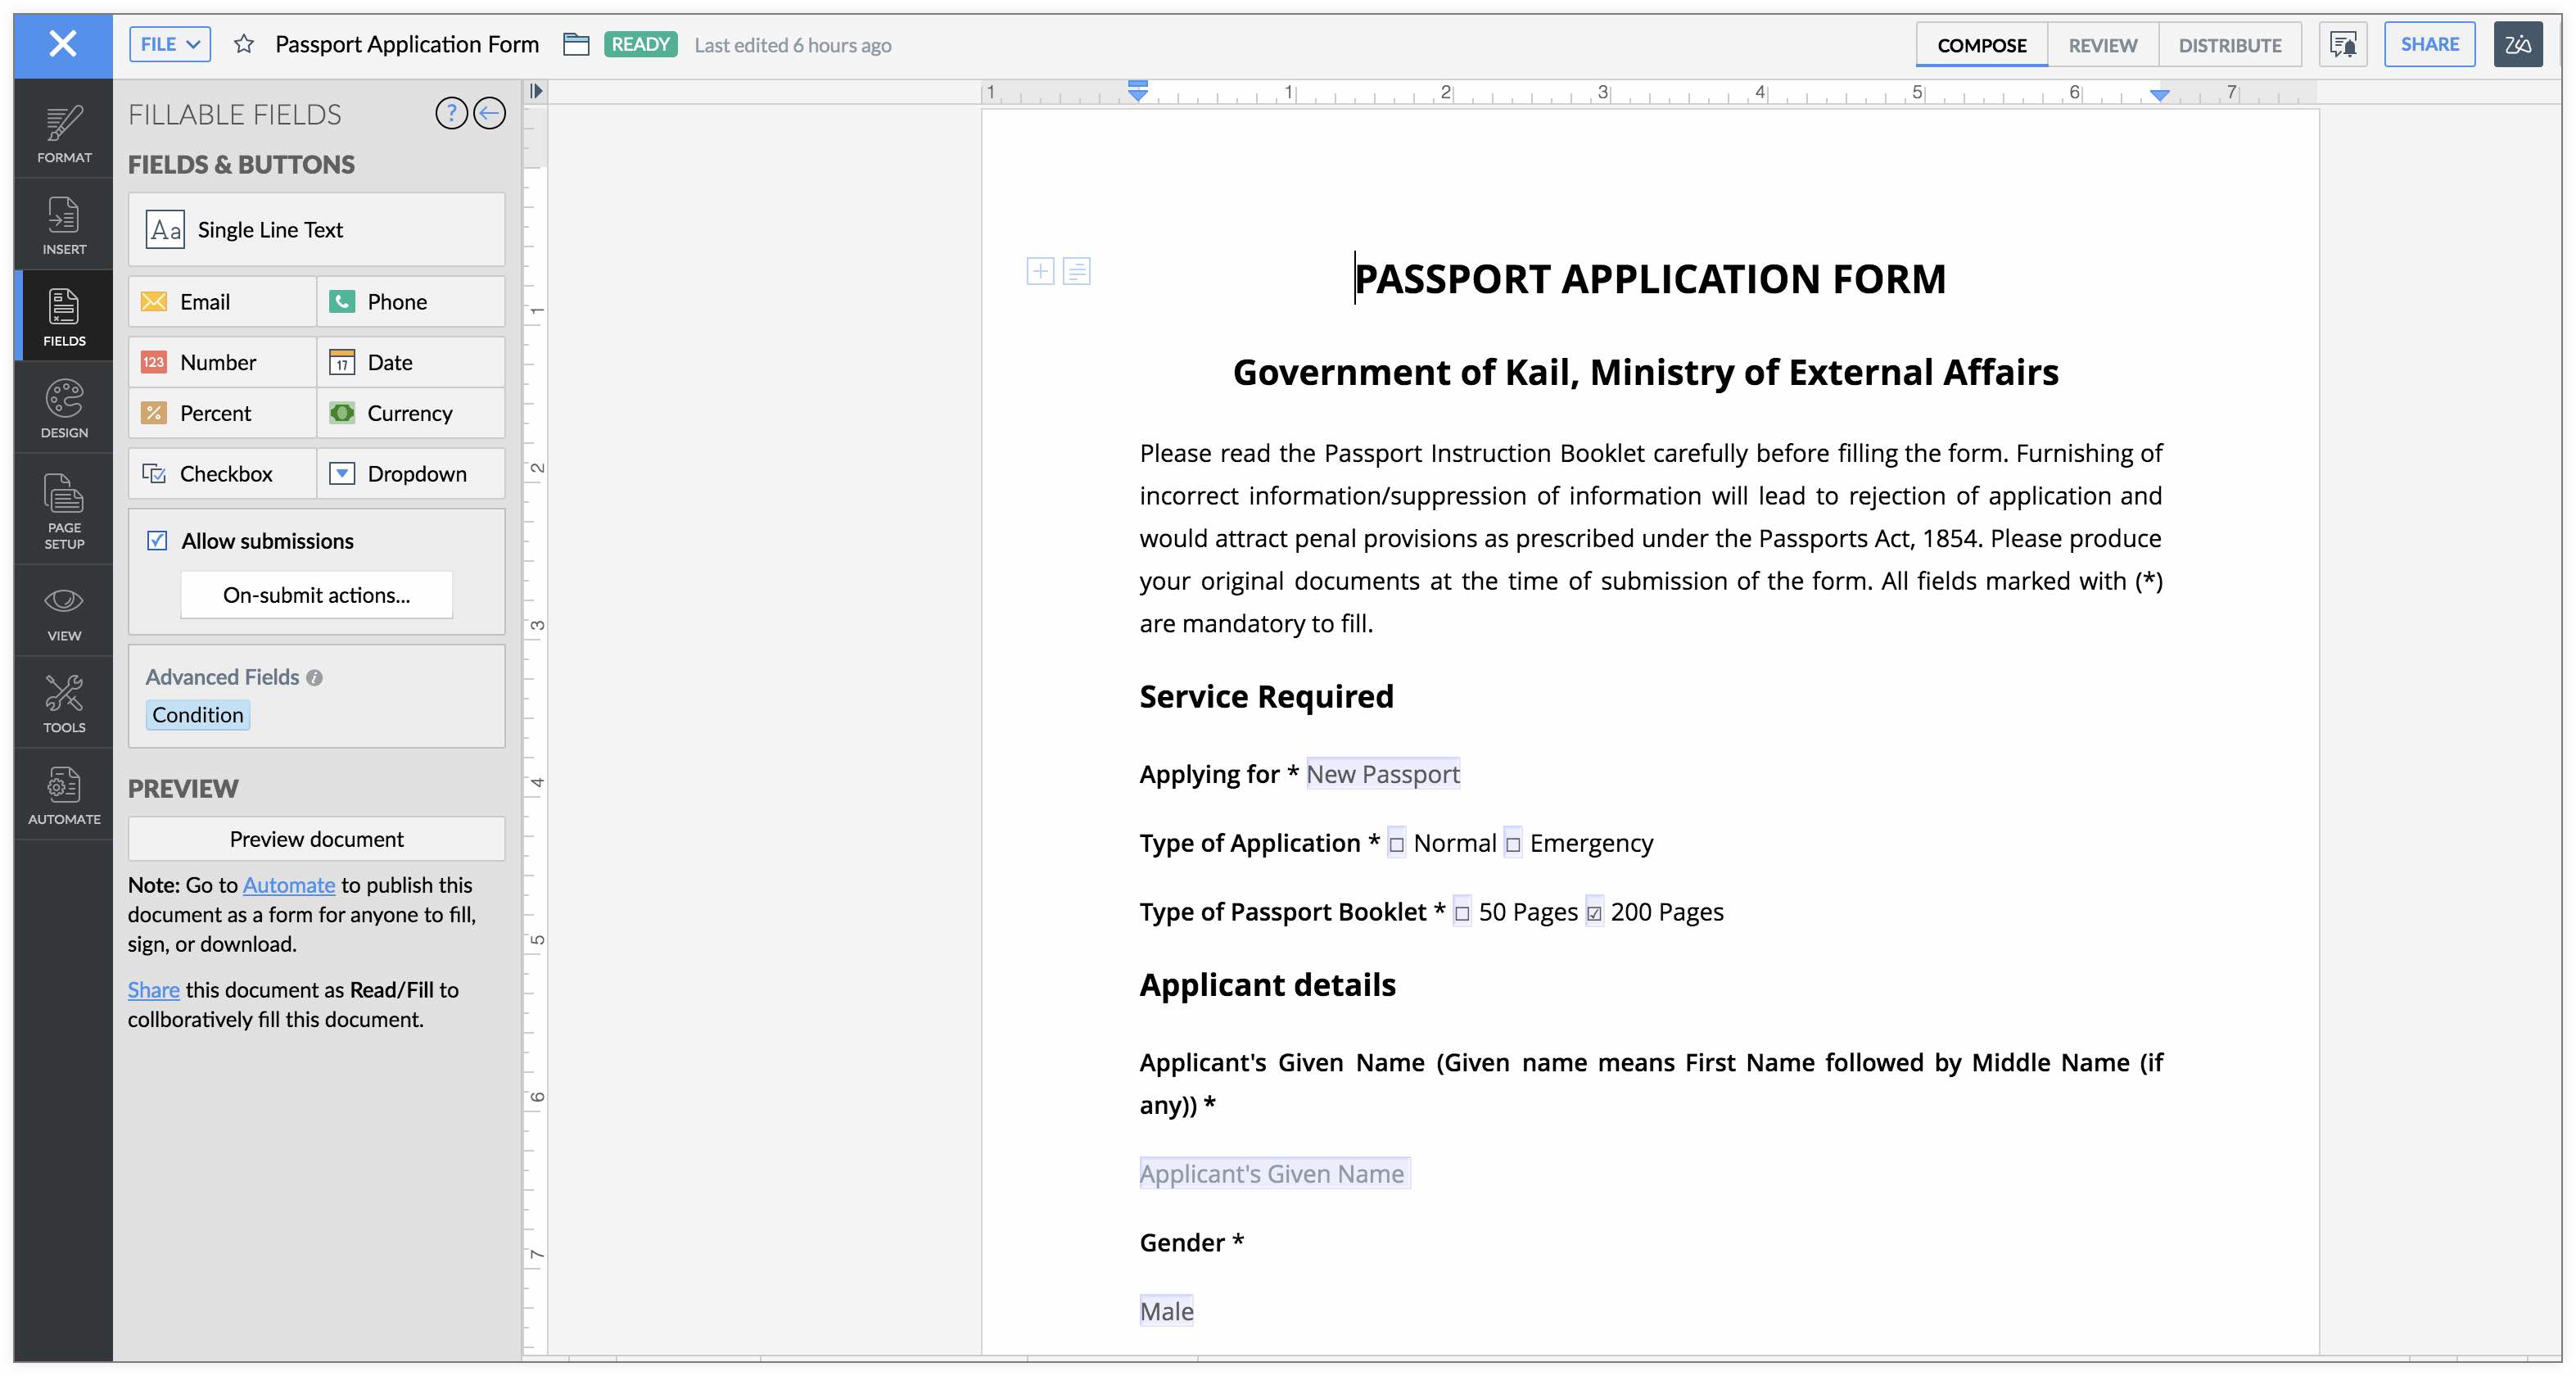Check the 50 Pages booklet checkbox
The image size is (2576, 1376).
(1461, 913)
